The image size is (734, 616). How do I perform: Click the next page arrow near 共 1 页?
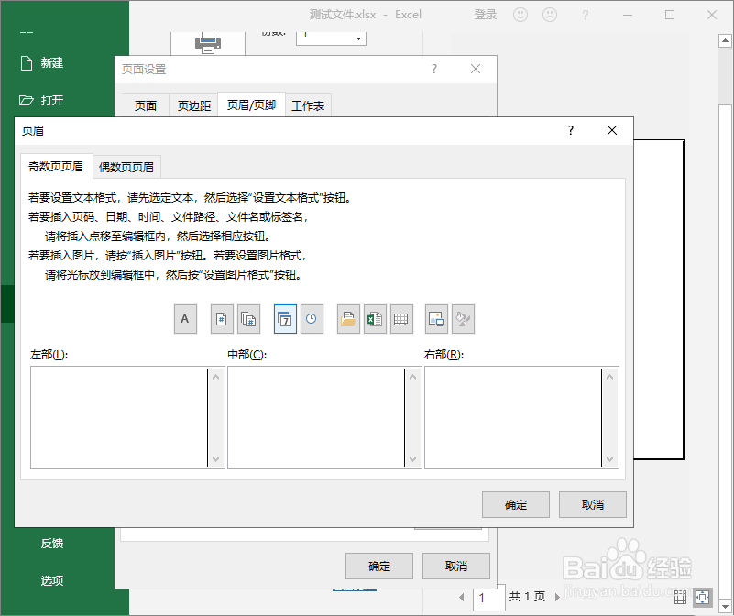[558, 596]
